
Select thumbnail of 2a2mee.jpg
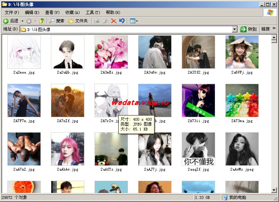24,52
